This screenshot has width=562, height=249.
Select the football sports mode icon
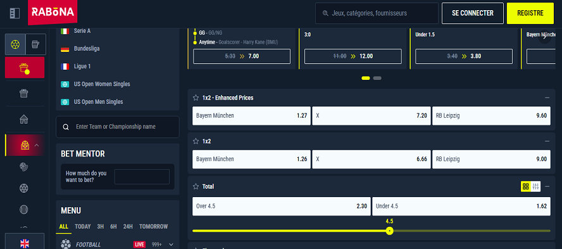(15, 44)
